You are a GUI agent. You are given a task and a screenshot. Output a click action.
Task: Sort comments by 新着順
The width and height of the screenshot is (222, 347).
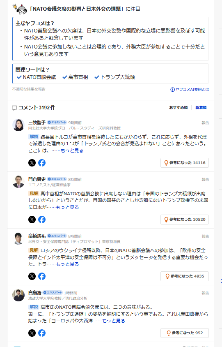pos(201,108)
